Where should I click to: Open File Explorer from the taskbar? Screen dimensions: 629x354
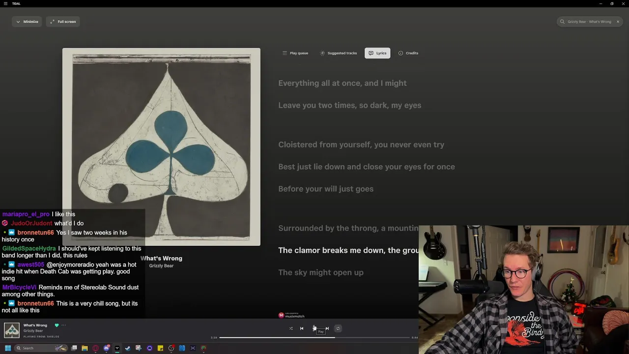point(85,348)
